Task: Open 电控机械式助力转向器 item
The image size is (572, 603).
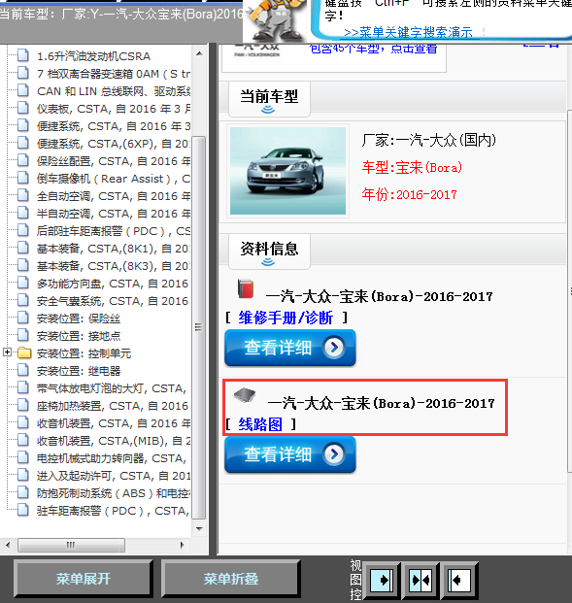Action: 112,458
